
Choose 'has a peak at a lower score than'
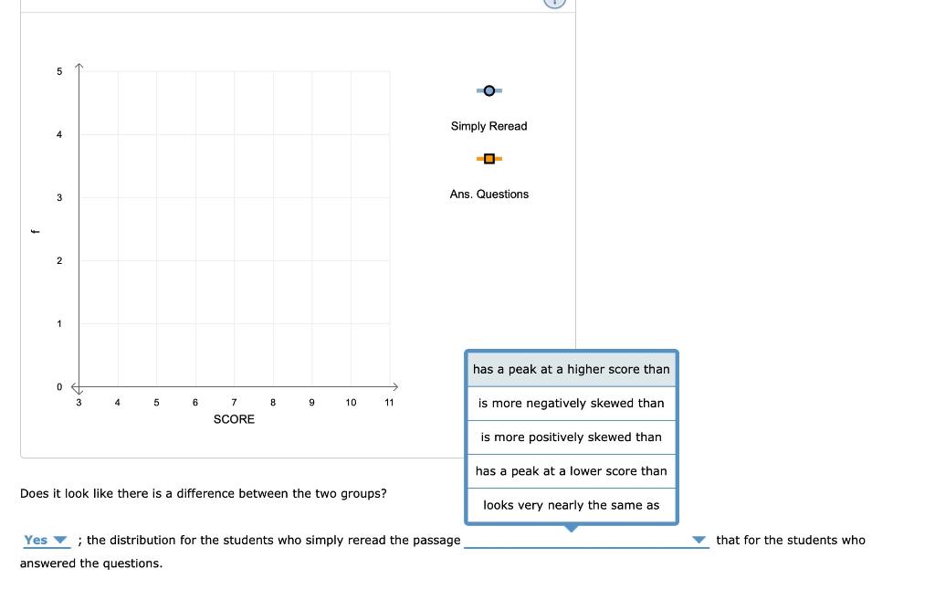coord(571,470)
